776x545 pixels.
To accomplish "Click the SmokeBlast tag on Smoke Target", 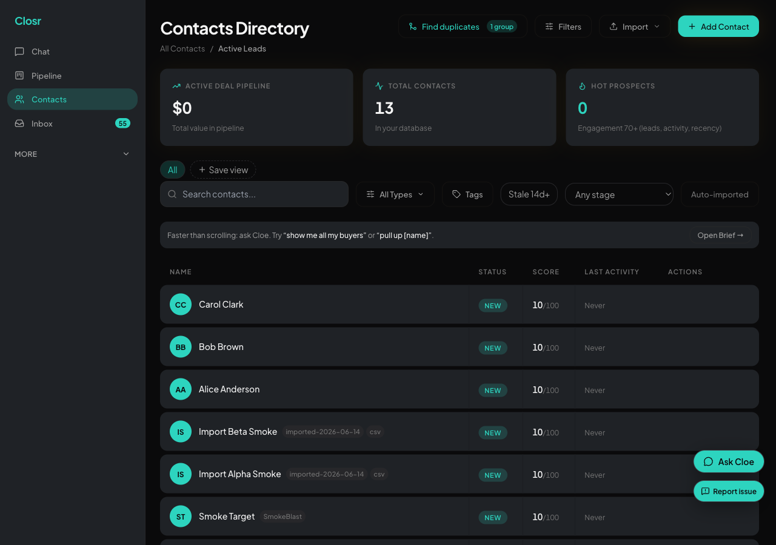I will pyautogui.click(x=283, y=517).
